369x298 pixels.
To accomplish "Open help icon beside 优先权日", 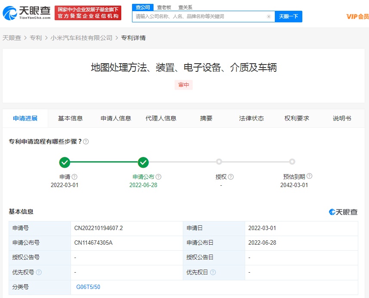I will (213, 272).
